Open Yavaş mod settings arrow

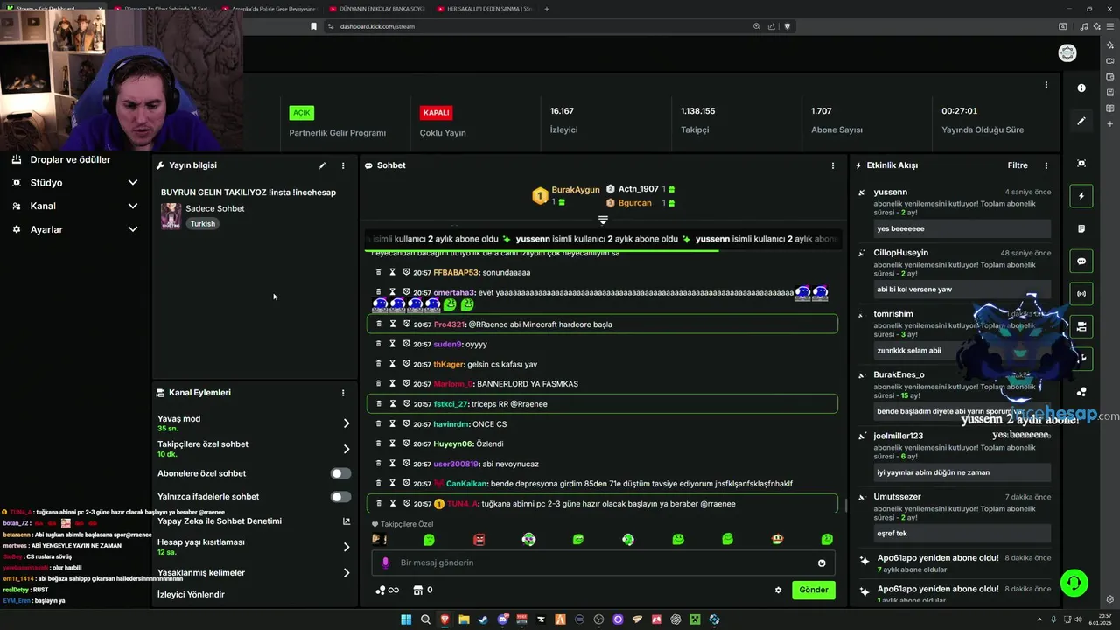tap(346, 423)
